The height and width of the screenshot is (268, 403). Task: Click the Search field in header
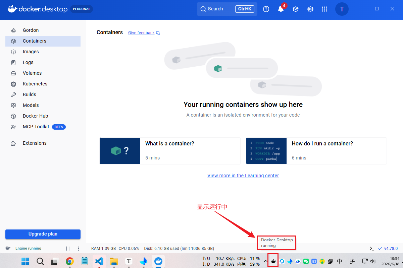point(227,9)
